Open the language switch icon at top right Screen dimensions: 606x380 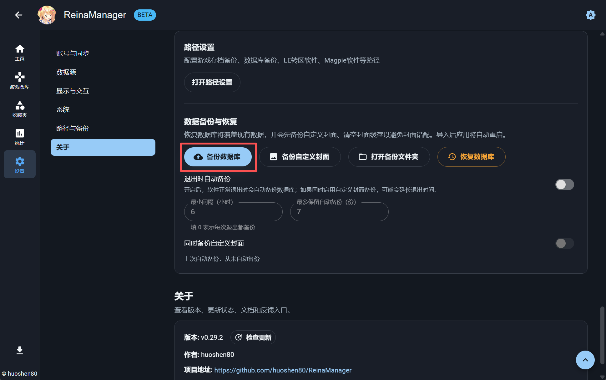click(590, 15)
